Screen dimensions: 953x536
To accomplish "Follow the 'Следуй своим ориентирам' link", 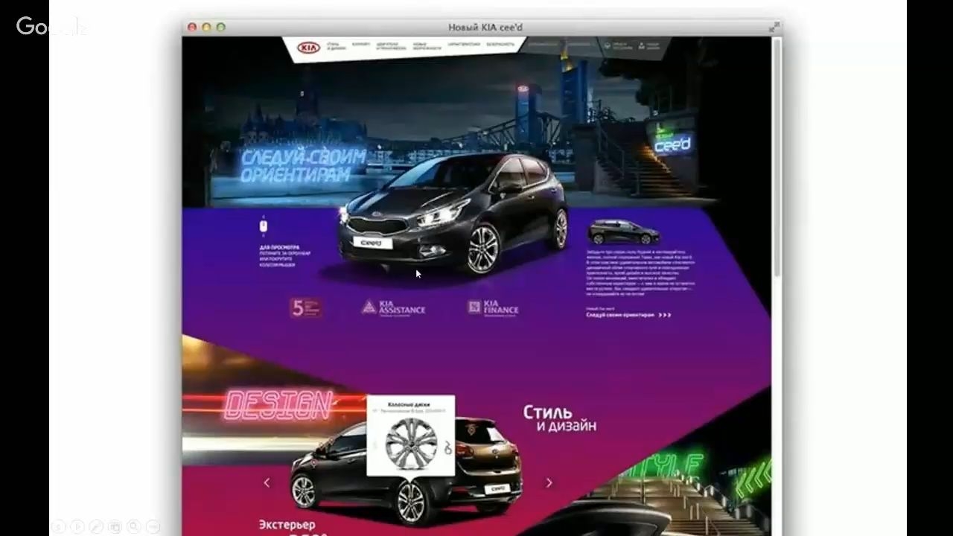I will (628, 315).
